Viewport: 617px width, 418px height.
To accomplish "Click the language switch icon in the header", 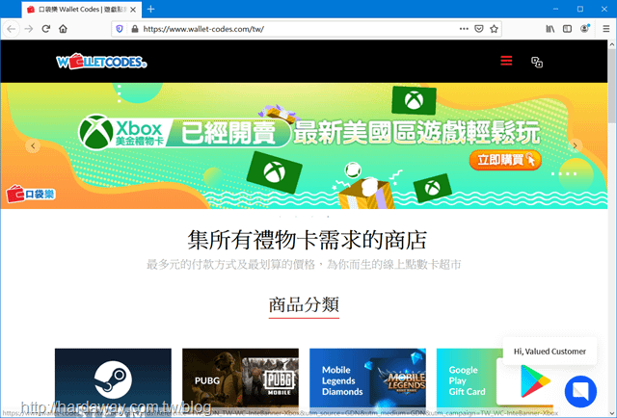I will tap(537, 62).
